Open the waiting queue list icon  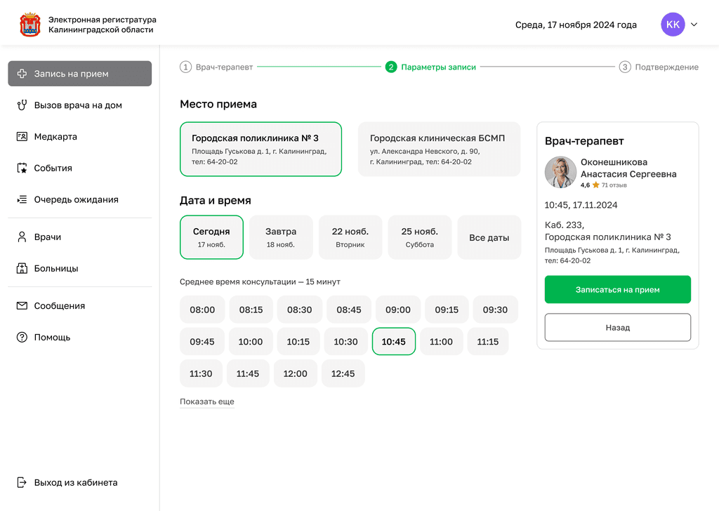(x=22, y=200)
